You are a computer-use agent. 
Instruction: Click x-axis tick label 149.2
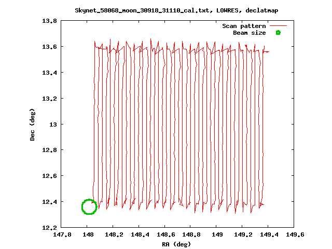243,234
